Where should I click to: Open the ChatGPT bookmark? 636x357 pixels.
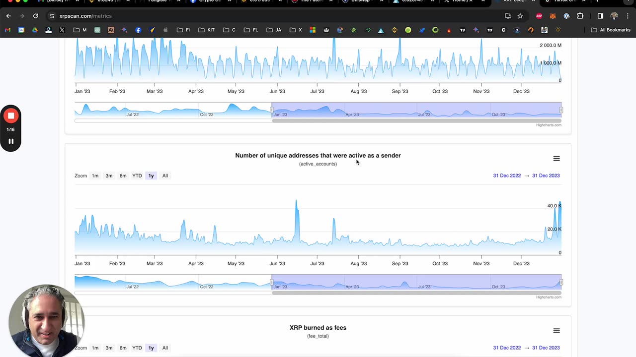[x=97, y=30]
